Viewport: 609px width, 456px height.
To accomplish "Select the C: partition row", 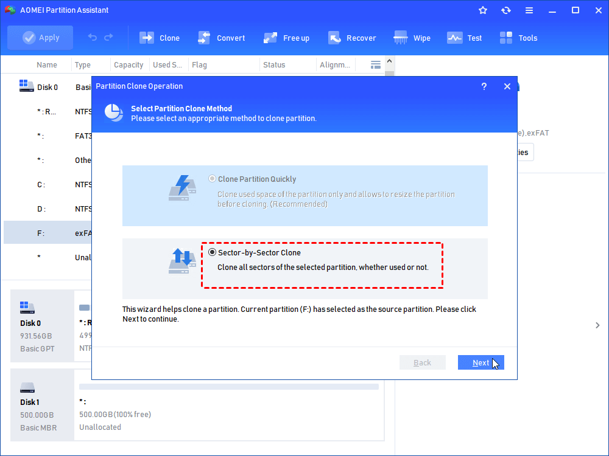I will (x=48, y=185).
